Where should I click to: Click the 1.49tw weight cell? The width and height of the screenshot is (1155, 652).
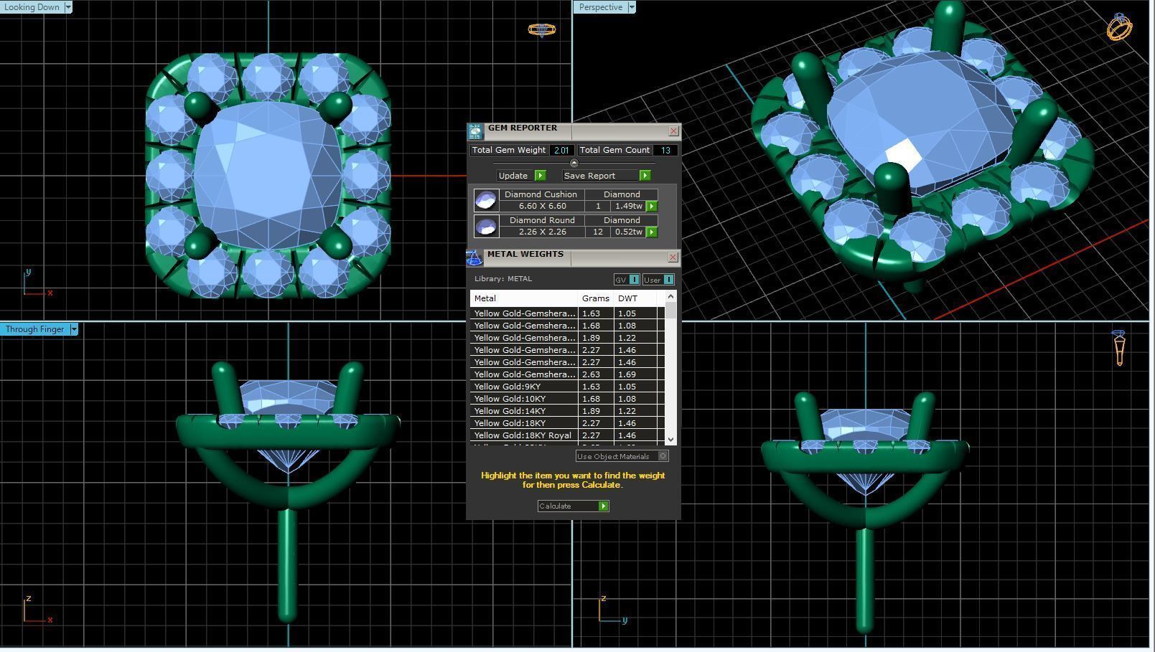coord(629,206)
